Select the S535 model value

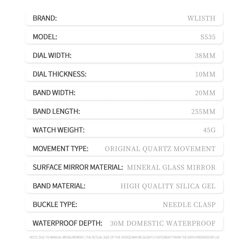click(208, 37)
